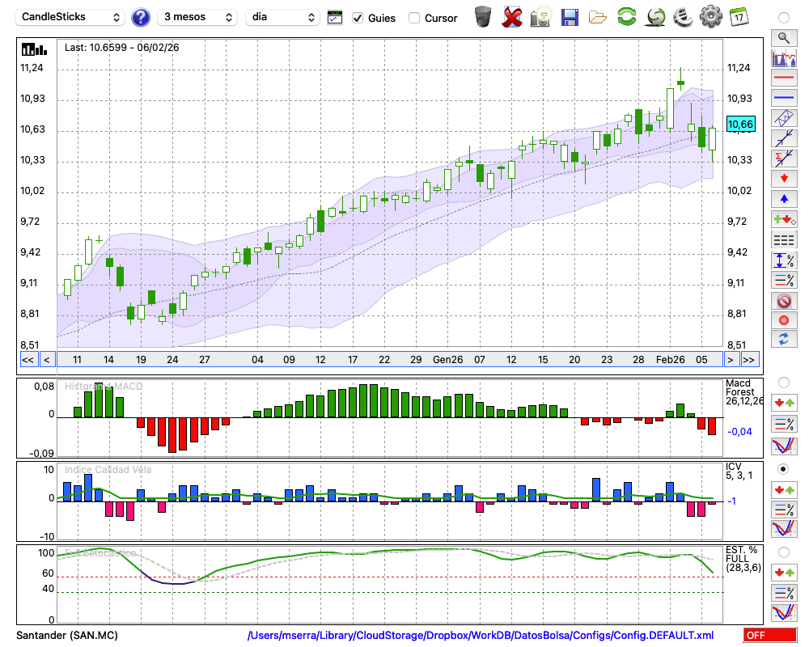
Task: Click the volume histogram overlay tool
Action: (x=784, y=58)
